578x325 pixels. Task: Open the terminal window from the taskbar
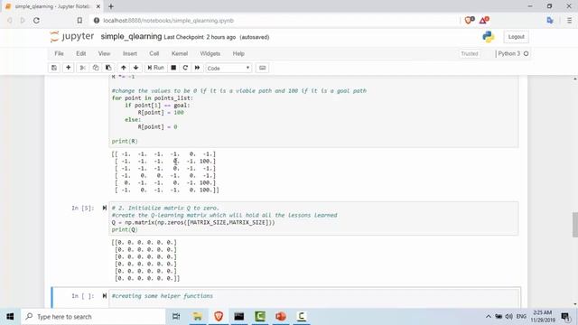[x=238, y=317]
